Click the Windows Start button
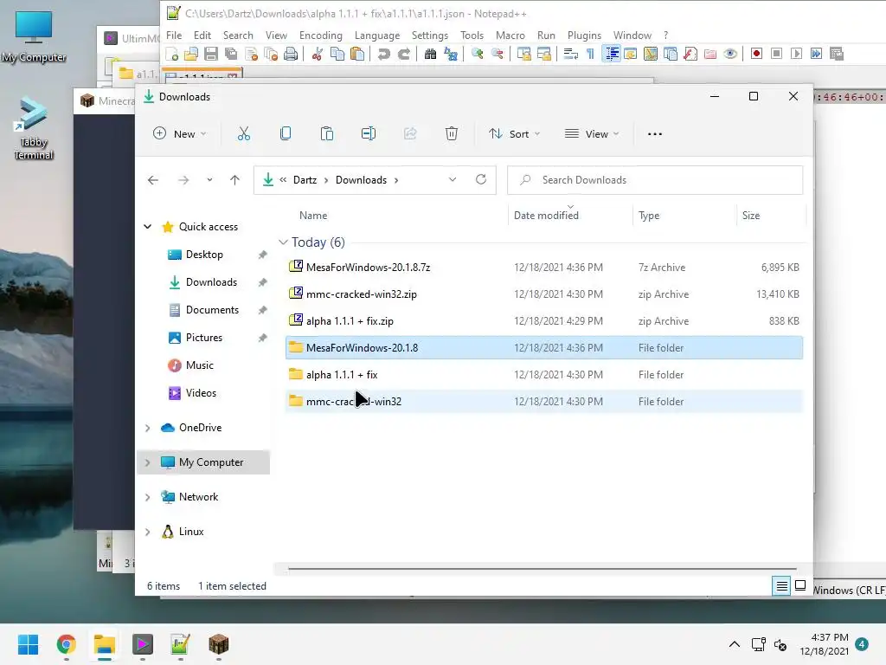886x665 pixels. click(x=28, y=644)
